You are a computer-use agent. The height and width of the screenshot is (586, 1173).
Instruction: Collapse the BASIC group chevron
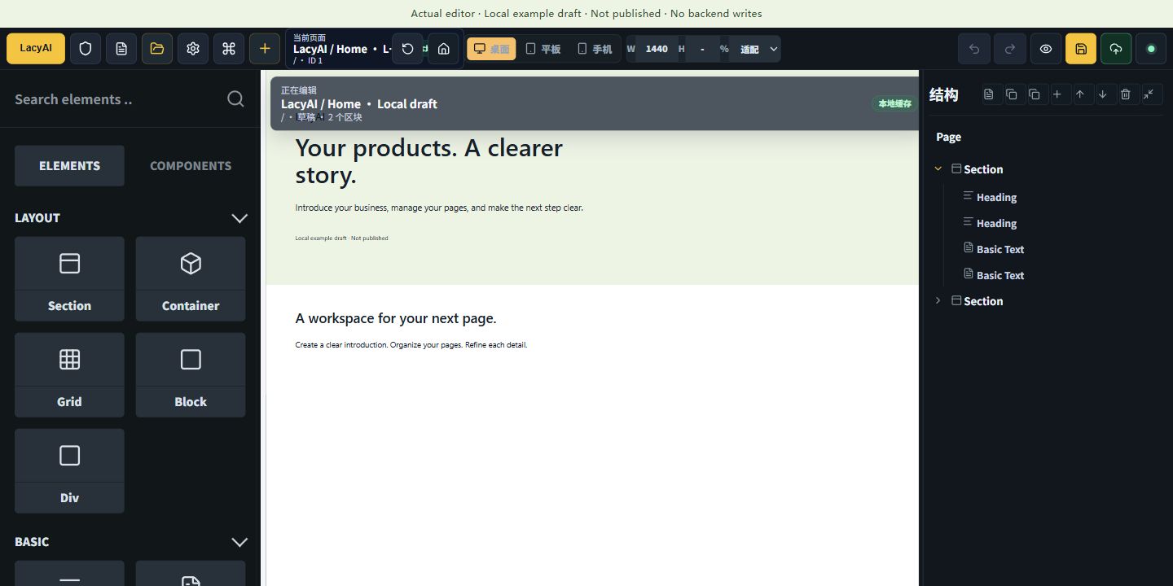click(239, 542)
